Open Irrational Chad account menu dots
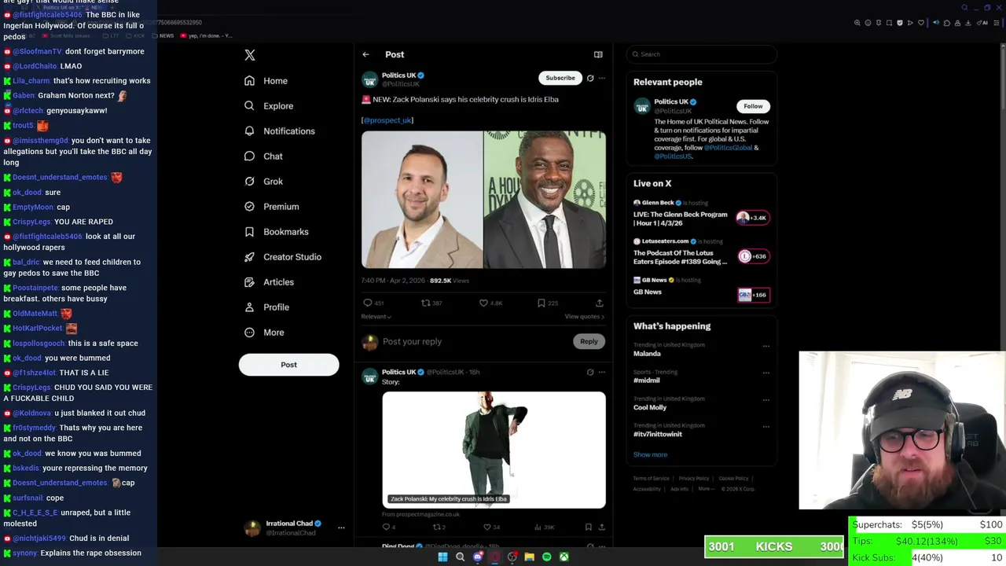This screenshot has height=566, width=1006. (x=341, y=528)
